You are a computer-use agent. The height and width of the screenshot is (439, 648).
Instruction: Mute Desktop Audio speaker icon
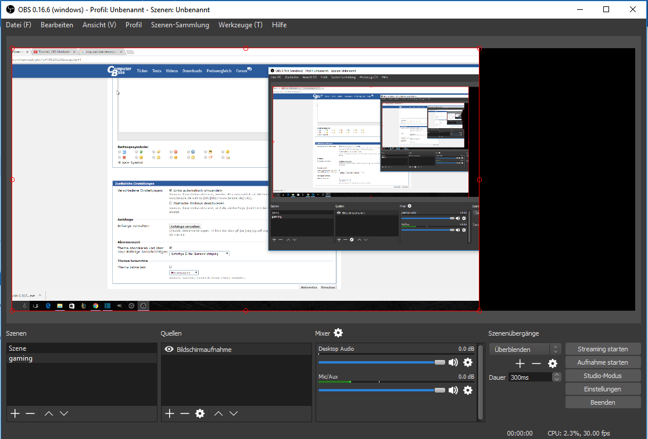453,362
